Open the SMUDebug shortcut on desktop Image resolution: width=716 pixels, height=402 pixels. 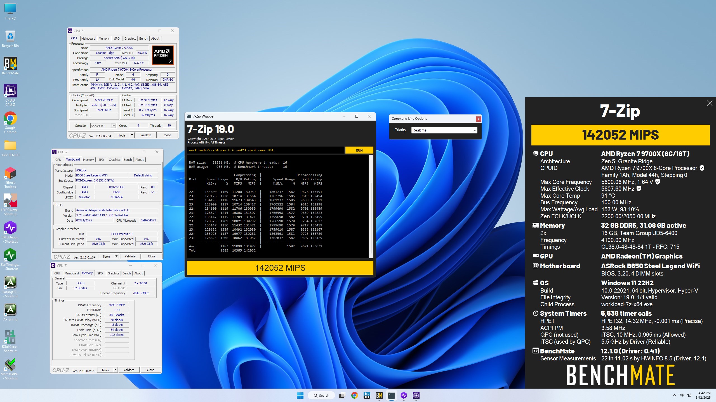[x=10, y=232]
